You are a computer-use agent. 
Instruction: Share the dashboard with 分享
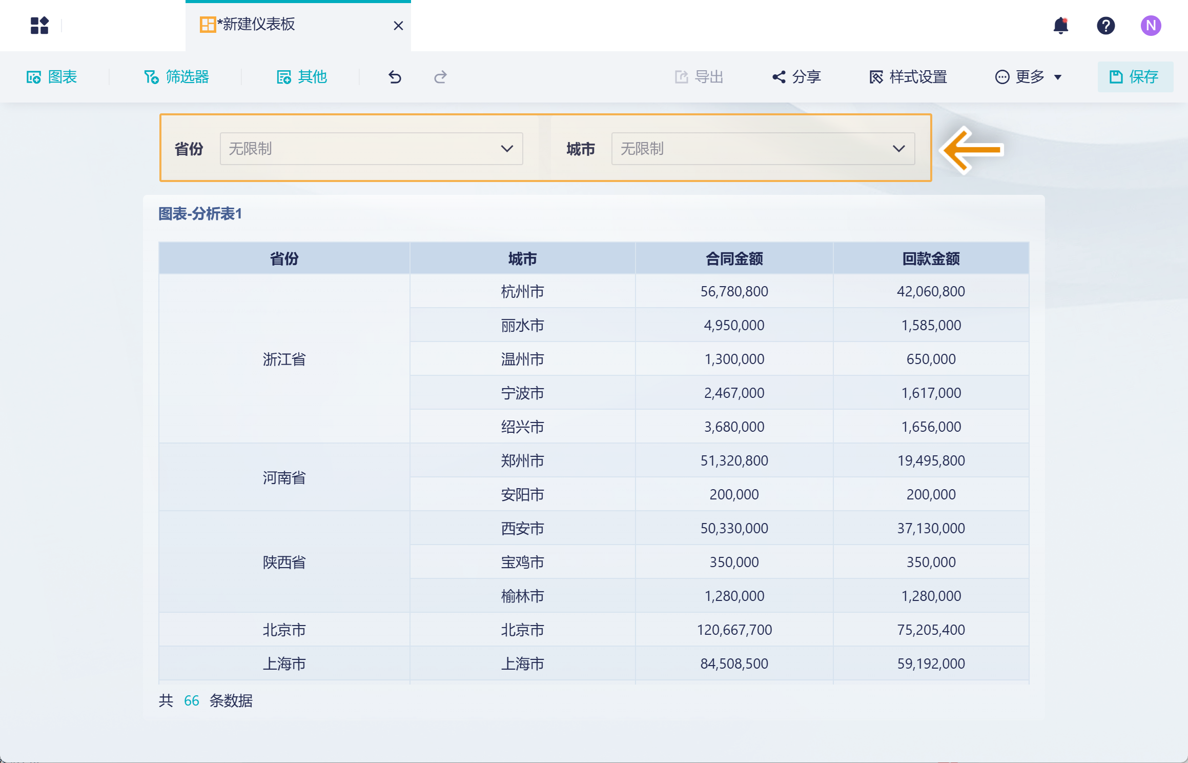click(797, 77)
